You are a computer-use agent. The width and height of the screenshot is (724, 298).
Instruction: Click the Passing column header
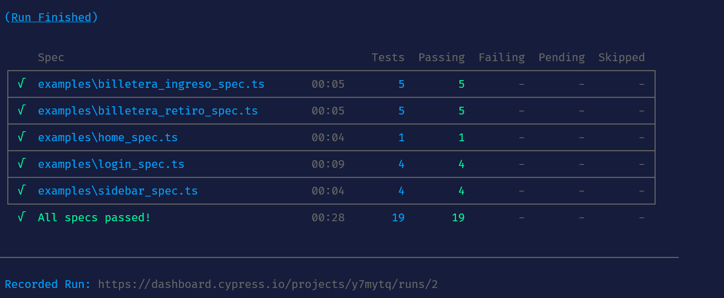[442, 57]
